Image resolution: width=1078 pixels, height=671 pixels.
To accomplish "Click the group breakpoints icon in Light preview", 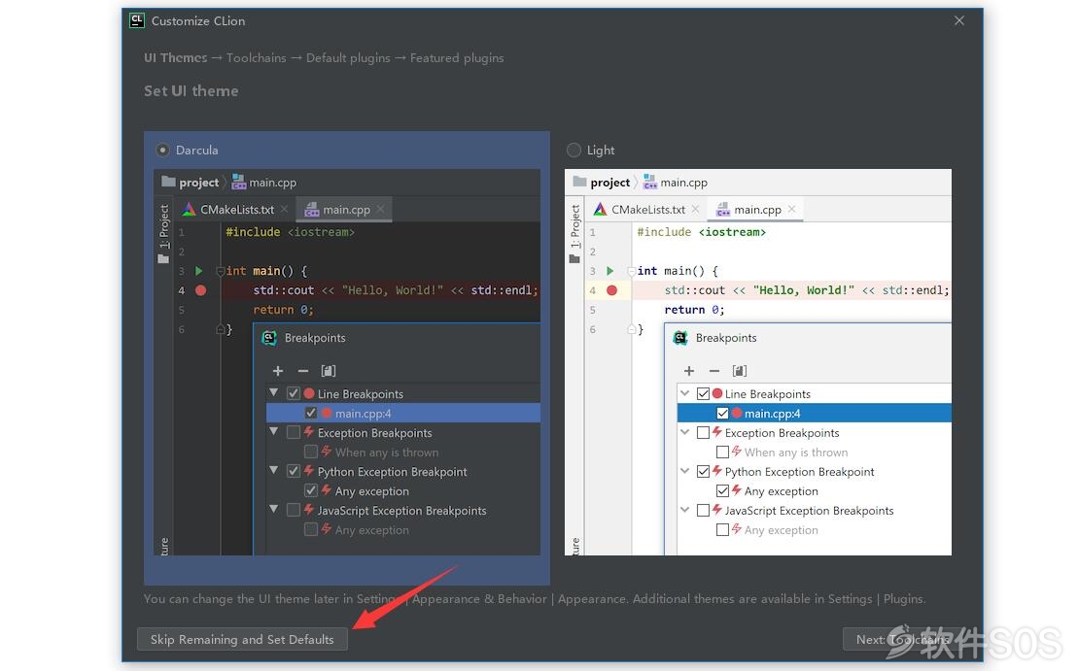I will [740, 371].
